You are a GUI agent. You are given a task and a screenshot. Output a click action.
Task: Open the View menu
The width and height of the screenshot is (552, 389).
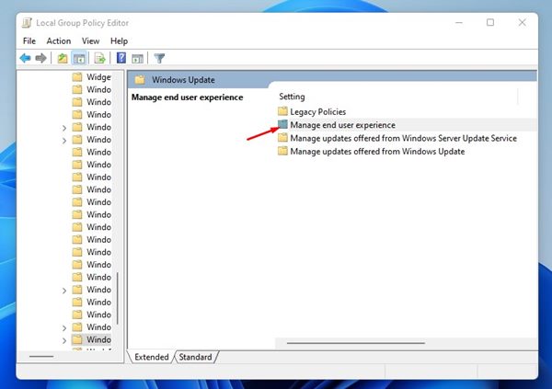point(90,41)
